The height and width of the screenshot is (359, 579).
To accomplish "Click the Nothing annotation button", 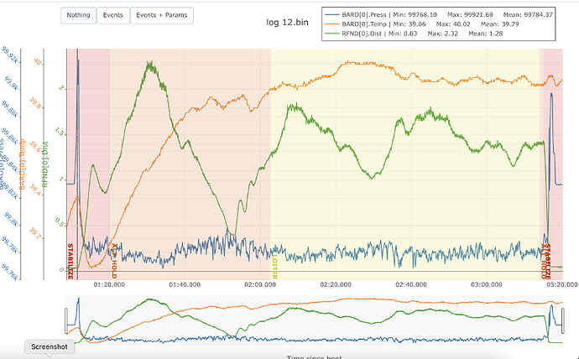I will coord(78,15).
